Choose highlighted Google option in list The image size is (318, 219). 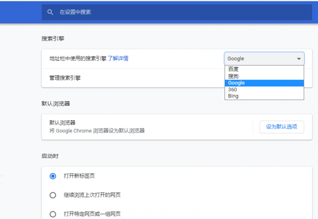click(264, 83)
